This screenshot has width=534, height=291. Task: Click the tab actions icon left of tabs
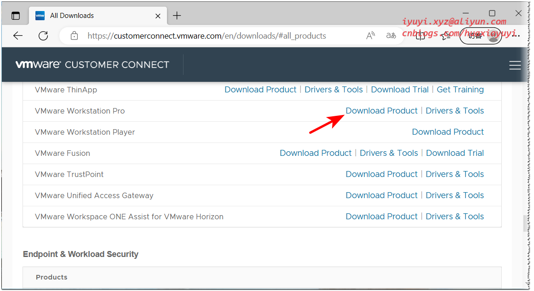coord(15,15)
